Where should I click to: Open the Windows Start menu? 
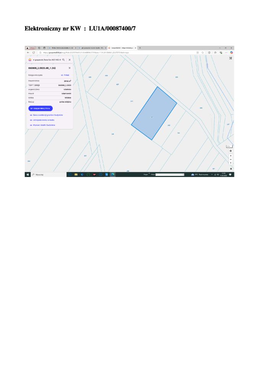point(28,175)
